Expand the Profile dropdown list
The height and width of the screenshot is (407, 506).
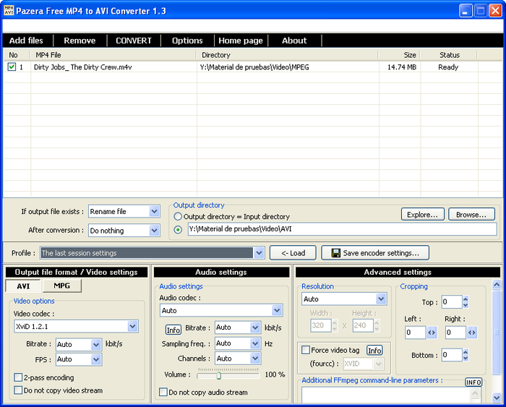point(259,253)
